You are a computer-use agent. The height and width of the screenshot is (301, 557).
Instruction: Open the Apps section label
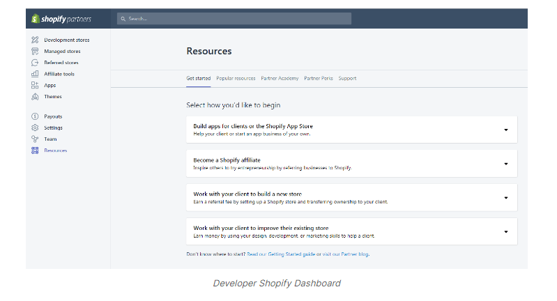[x=50, y=86]
